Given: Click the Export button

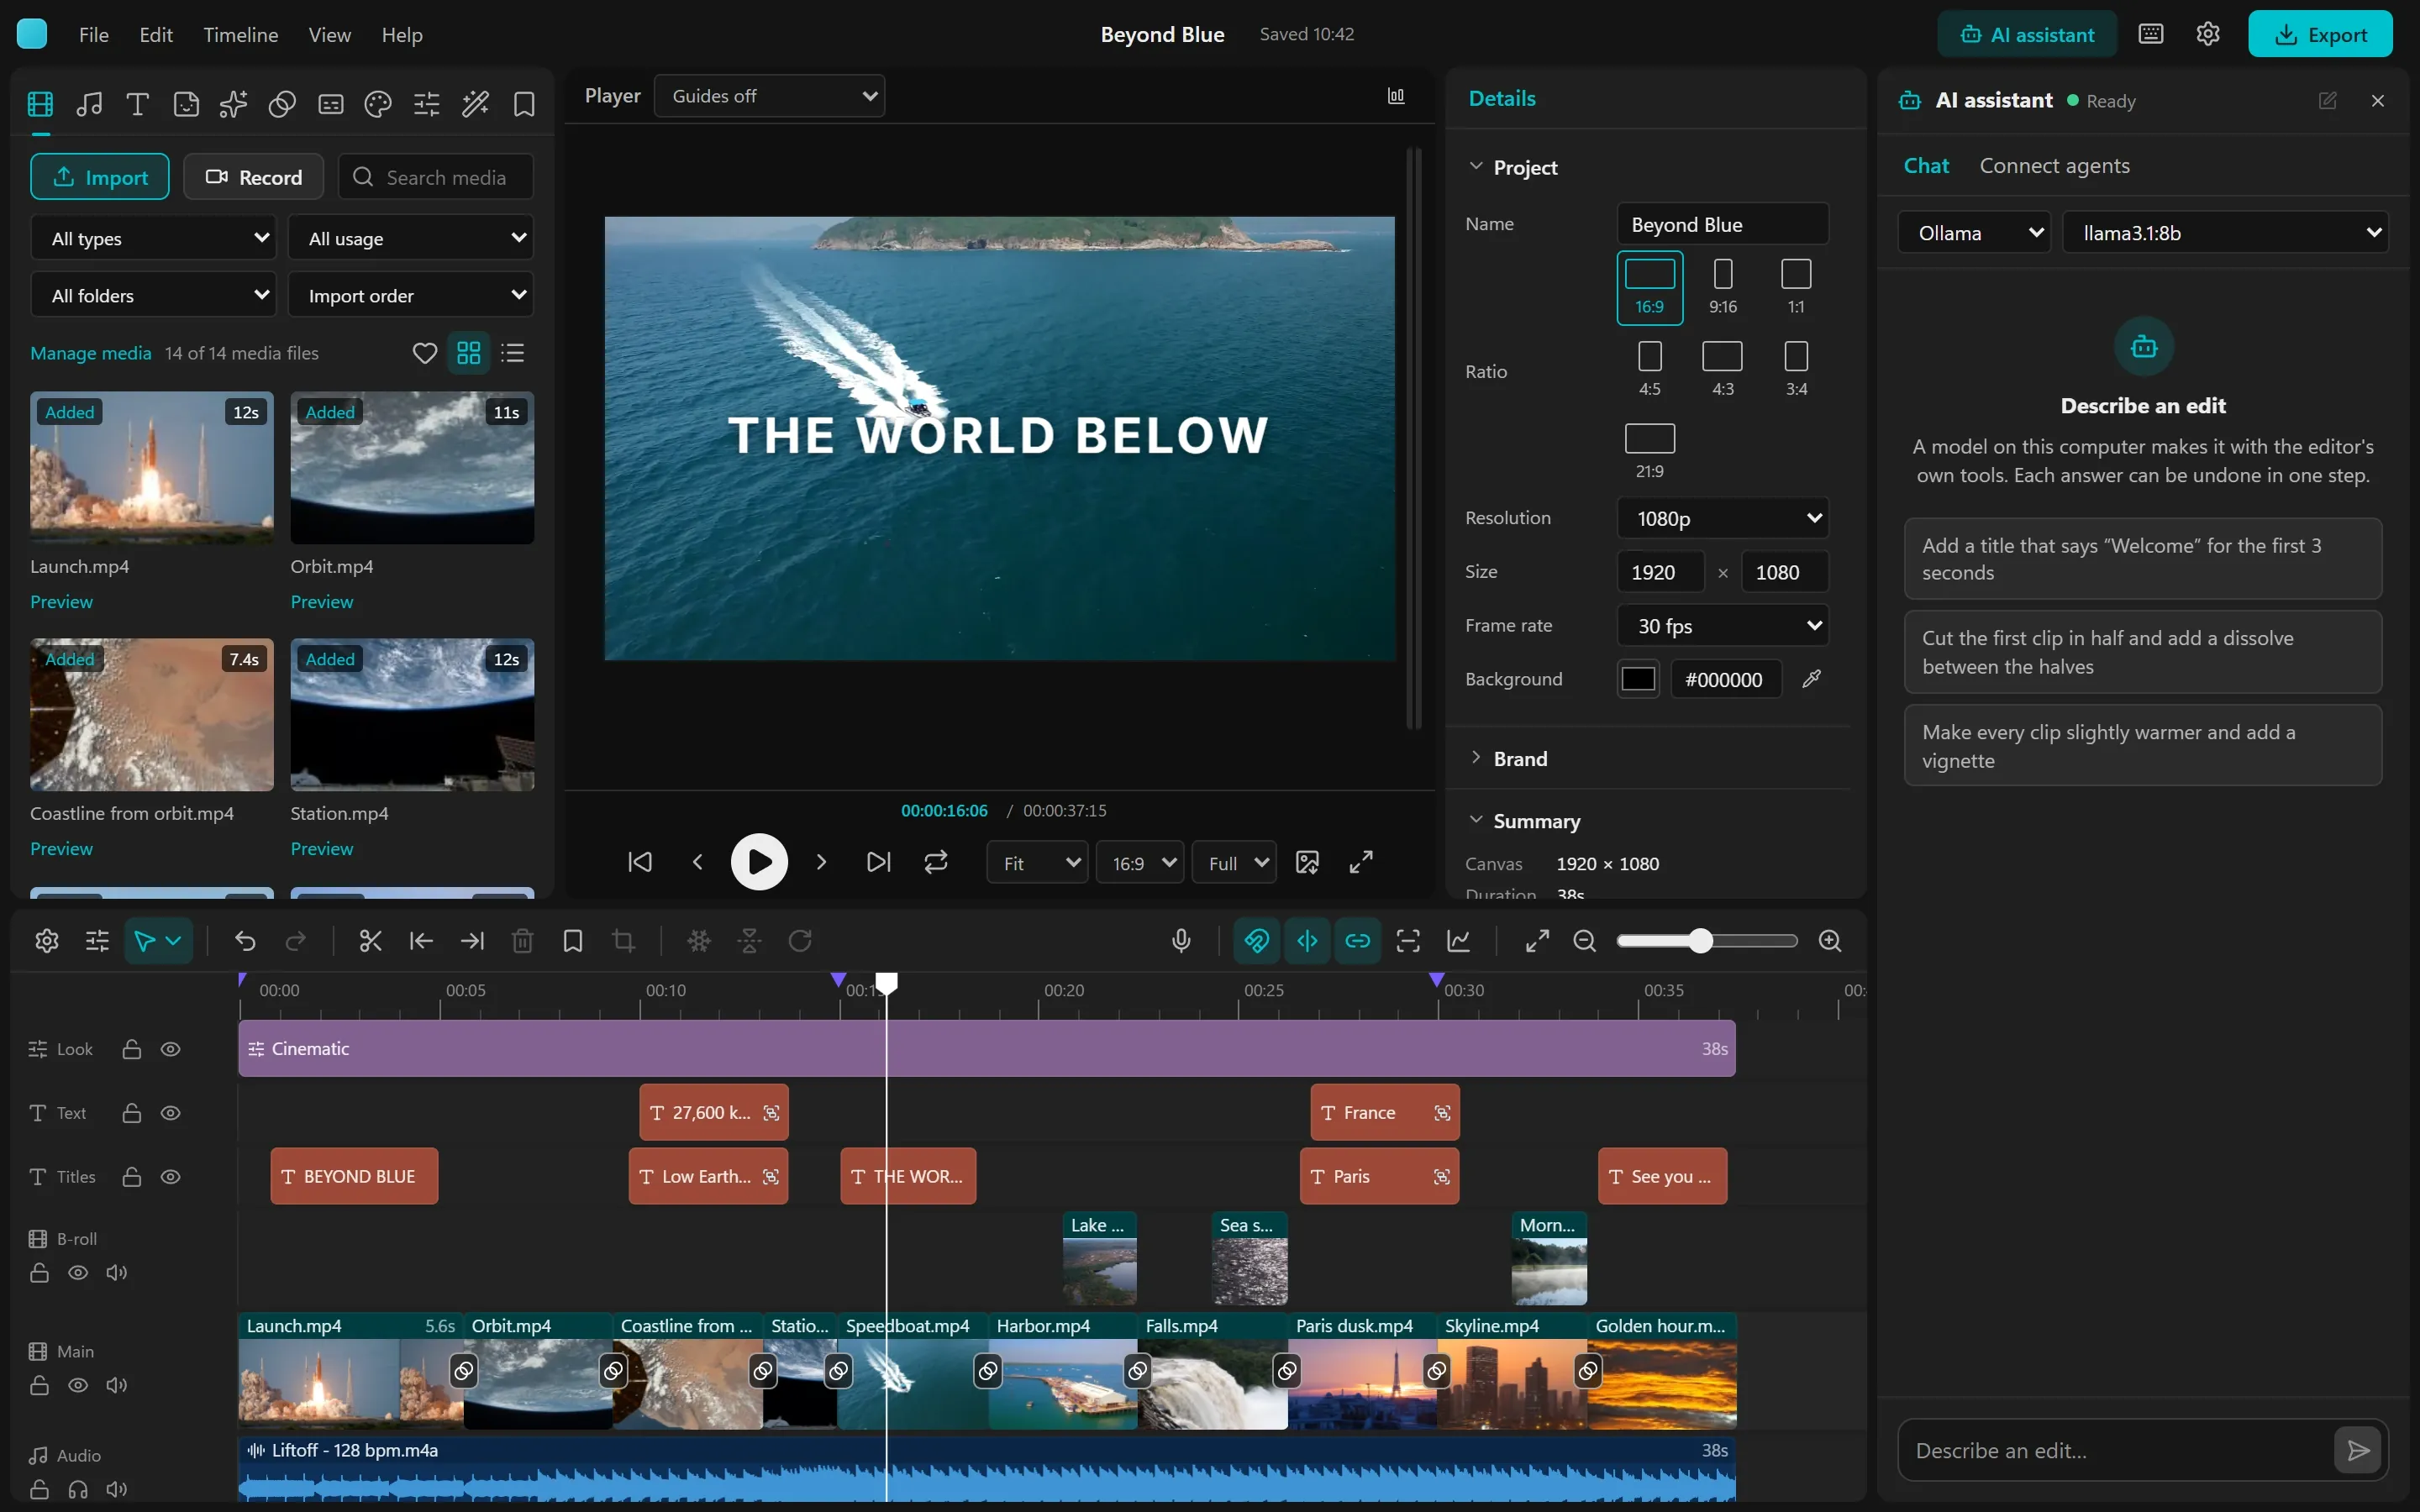Looking at the screenshot, I should click(x=2320, y=34).
